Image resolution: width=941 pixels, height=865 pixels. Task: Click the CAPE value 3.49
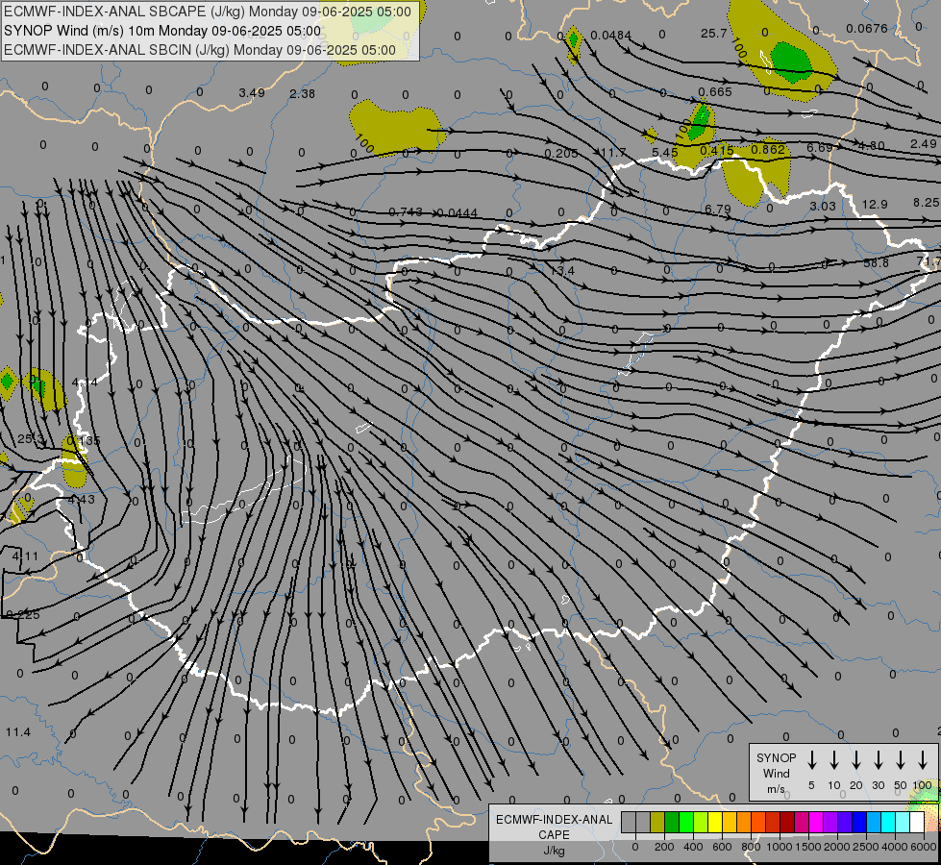[252, 92]
